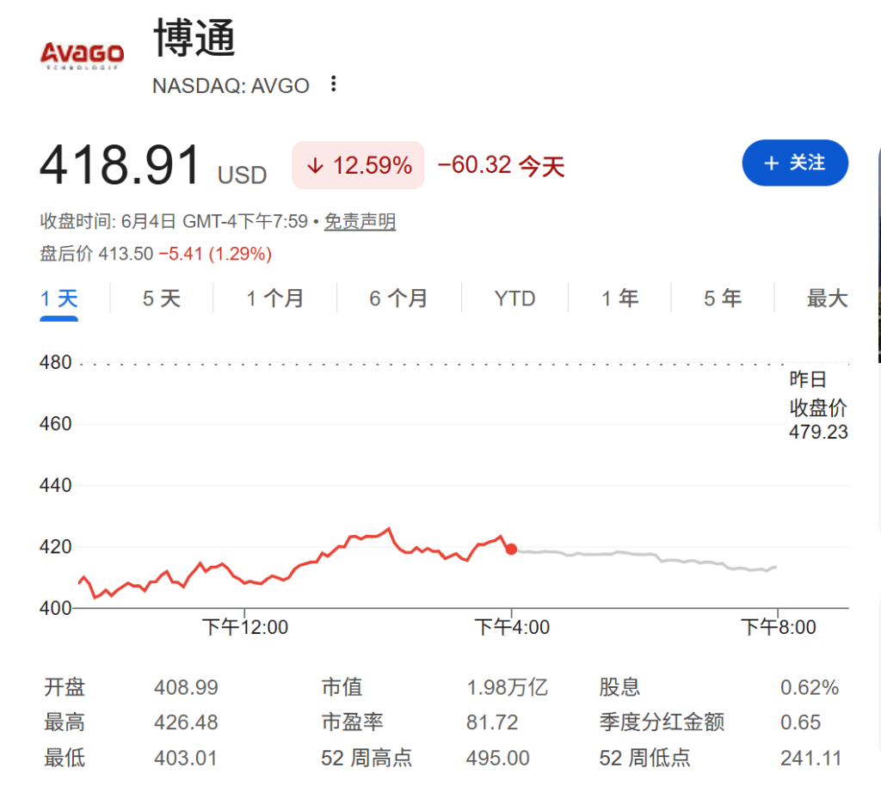
Task: Show the 5 年 chart range
Action: coord(723,298)
